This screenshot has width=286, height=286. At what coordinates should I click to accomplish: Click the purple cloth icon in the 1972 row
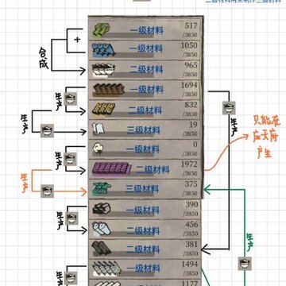click(x=112, y=169)
